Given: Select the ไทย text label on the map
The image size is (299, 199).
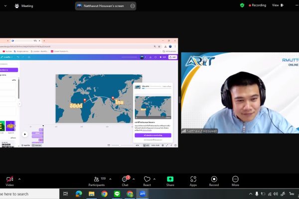Looking at the screenshot, I should tap(119, 102).
